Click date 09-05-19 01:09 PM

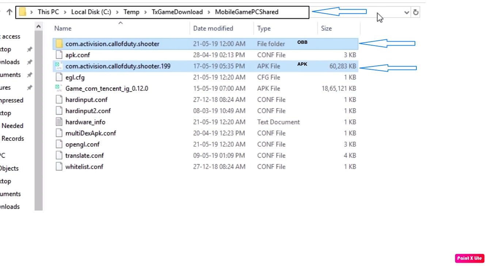click(x=219, y=155)
